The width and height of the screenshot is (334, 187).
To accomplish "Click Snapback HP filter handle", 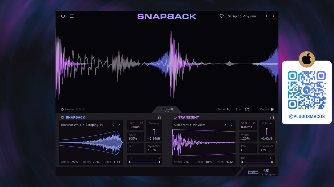I will (129, 162).
